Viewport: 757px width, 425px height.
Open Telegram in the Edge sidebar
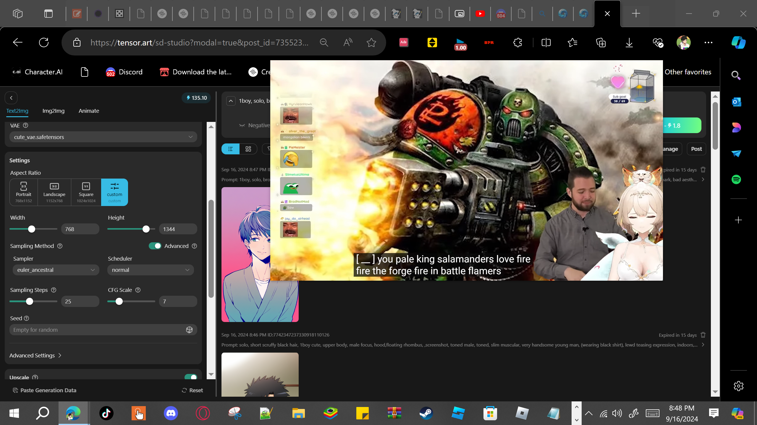(x=736, y=153)
